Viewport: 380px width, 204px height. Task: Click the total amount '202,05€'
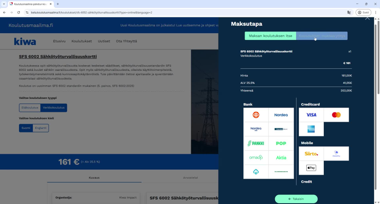click(x=346, y=90)
